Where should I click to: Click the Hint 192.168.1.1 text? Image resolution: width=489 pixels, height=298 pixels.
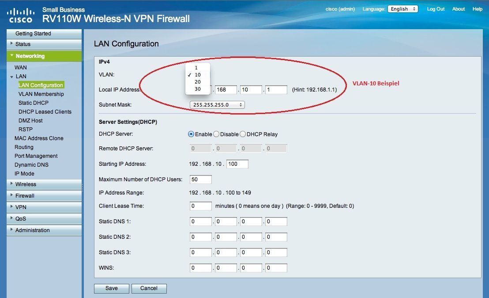314,90
